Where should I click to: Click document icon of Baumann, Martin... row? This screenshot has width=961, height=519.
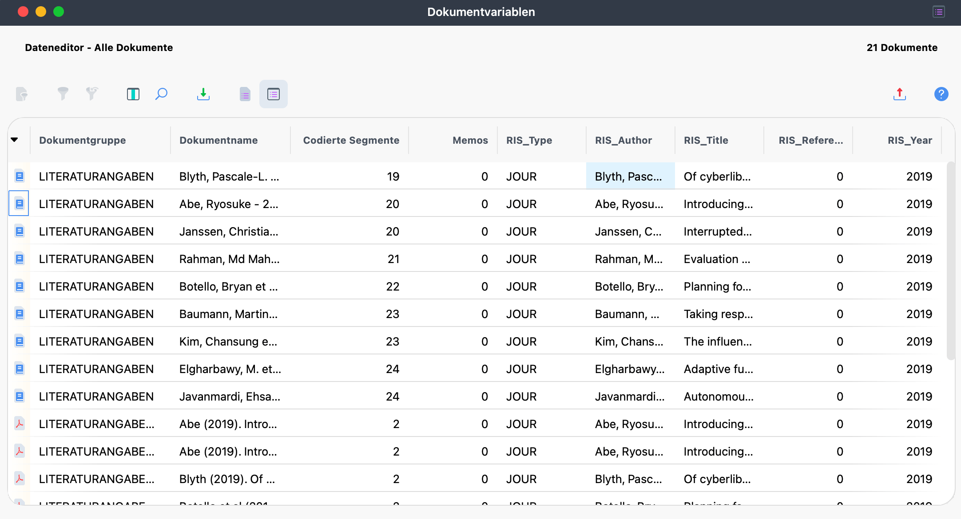tap(19, 314)
